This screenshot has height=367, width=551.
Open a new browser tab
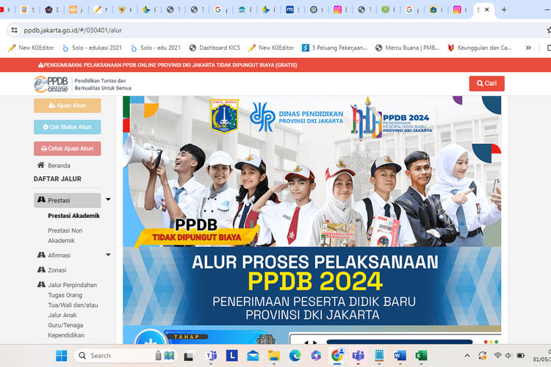[503, 10]
